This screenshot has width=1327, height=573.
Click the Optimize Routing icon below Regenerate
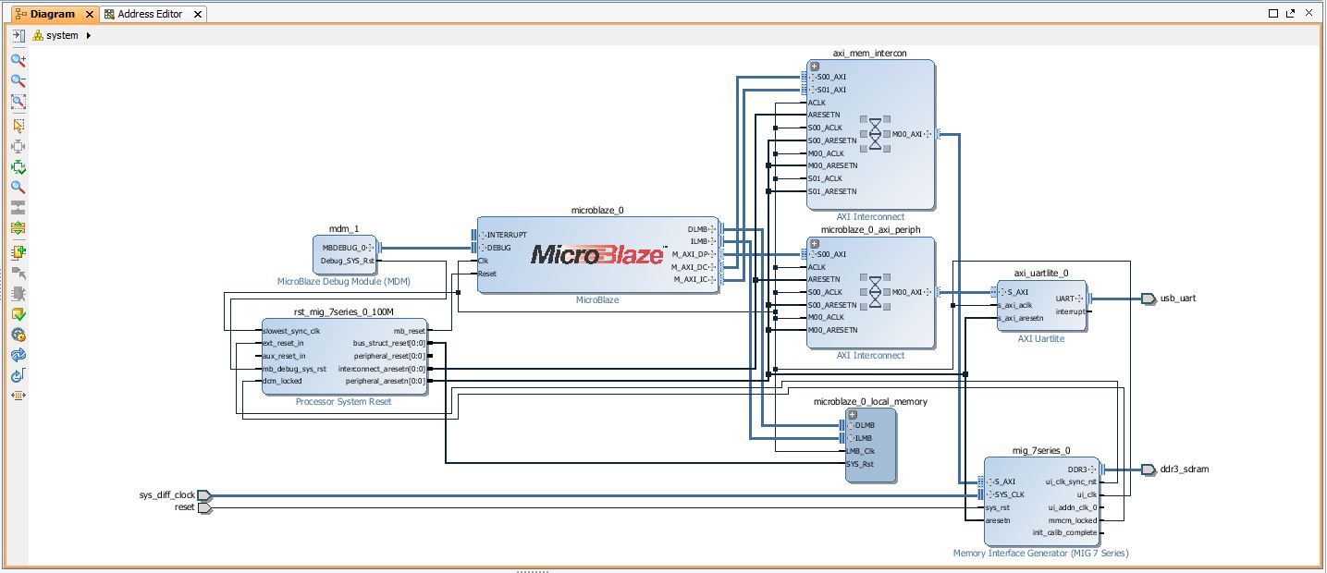(x=18, y=376)
